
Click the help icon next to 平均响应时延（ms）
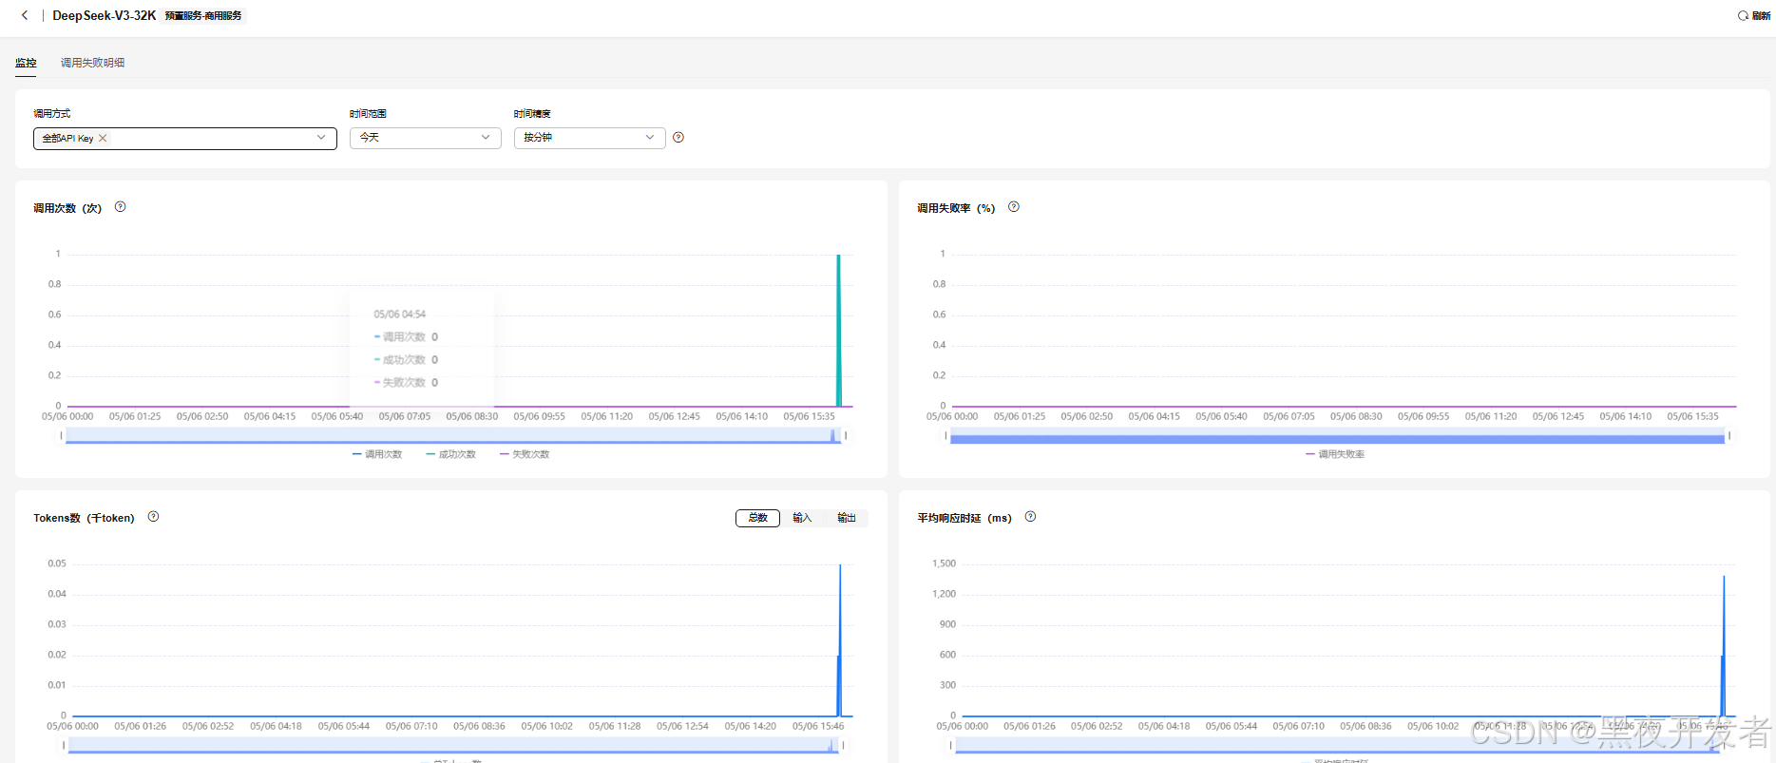tap(1030, 517)
